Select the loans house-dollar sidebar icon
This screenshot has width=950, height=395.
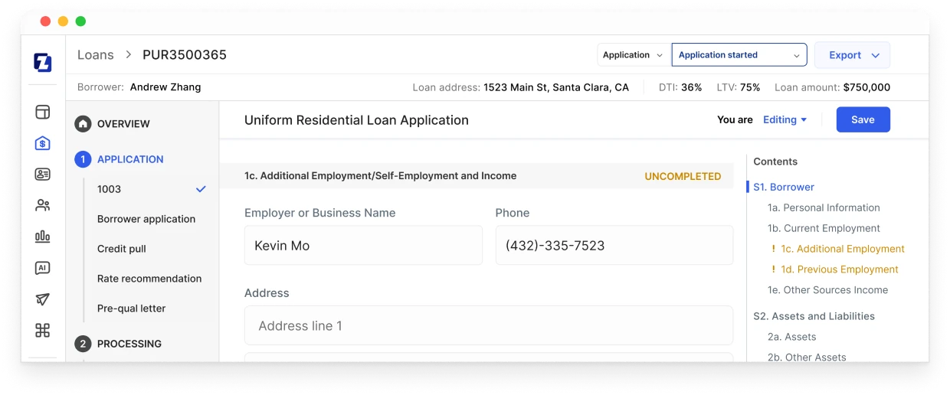pyautogui.click(x=43, y=143)
